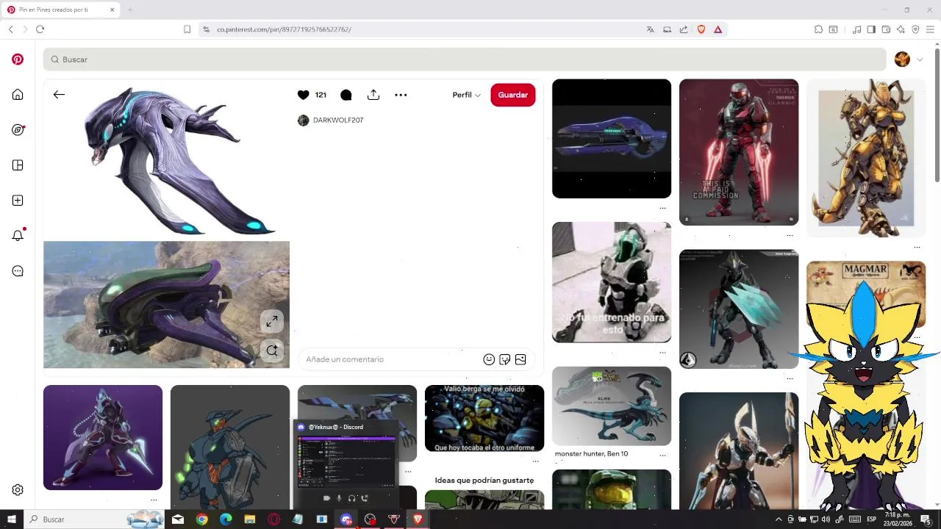Screen dimensions: 941x529
Task: Open Brave Shields lion icon
Action: 701,29
